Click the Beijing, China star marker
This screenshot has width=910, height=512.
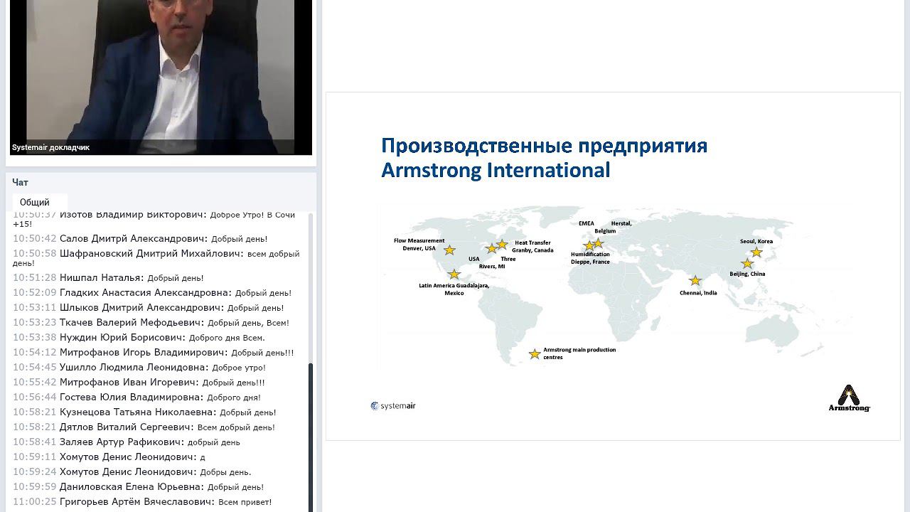(747, 264)
